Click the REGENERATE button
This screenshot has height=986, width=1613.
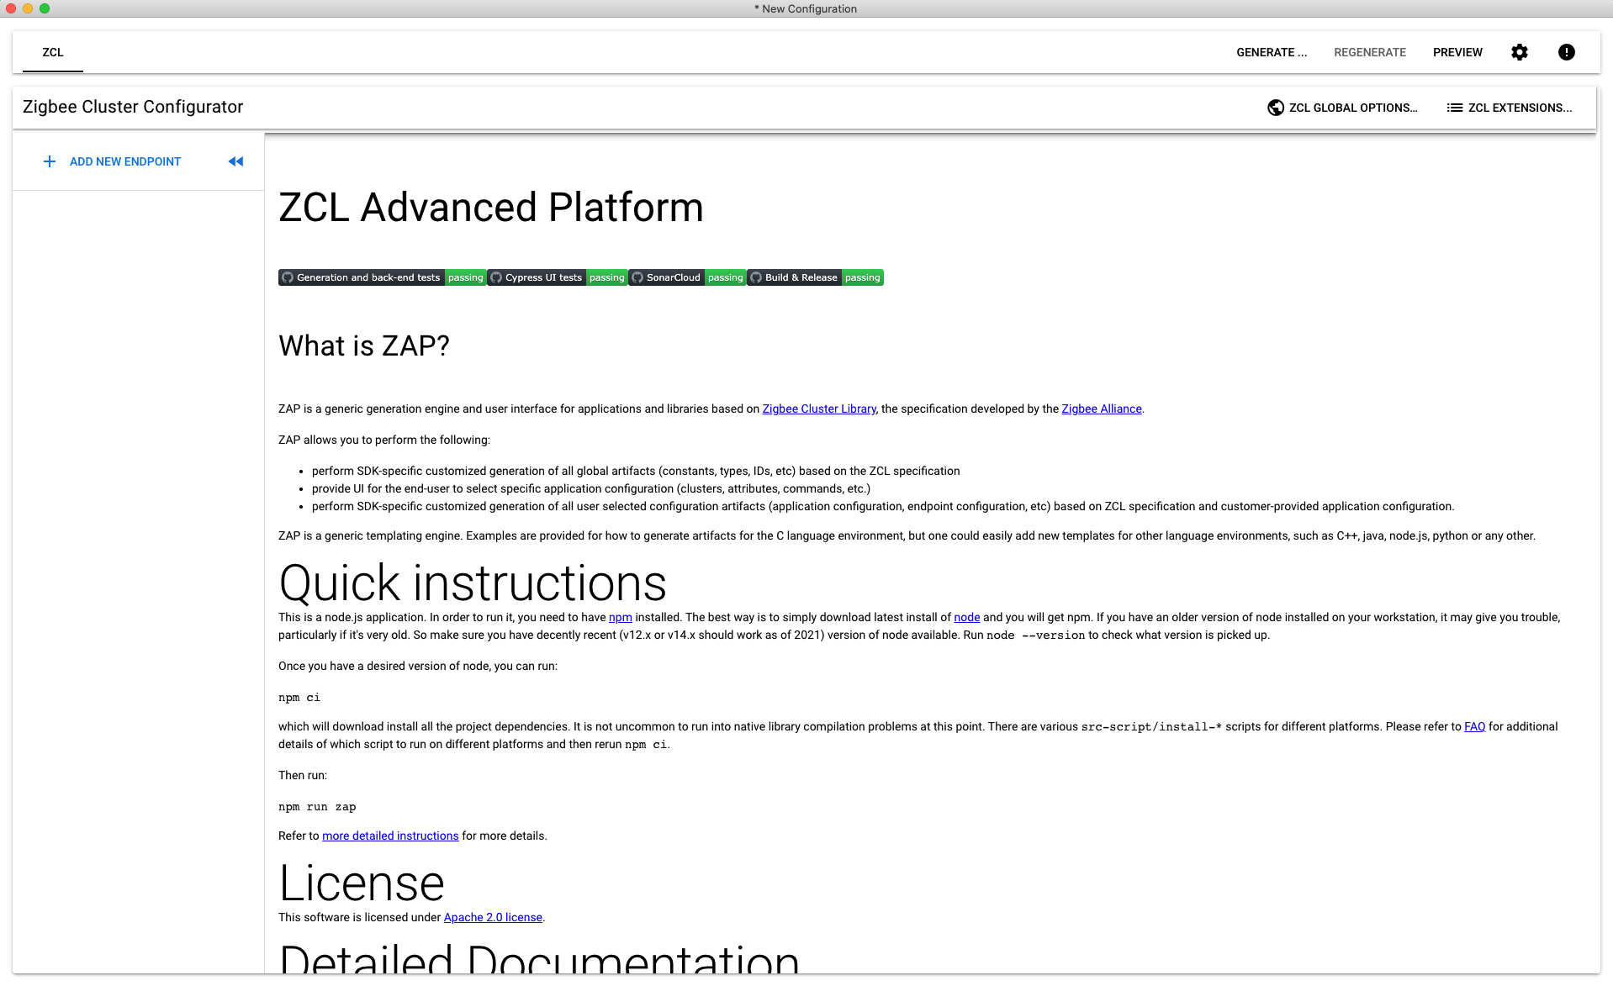pos(1370,52)
